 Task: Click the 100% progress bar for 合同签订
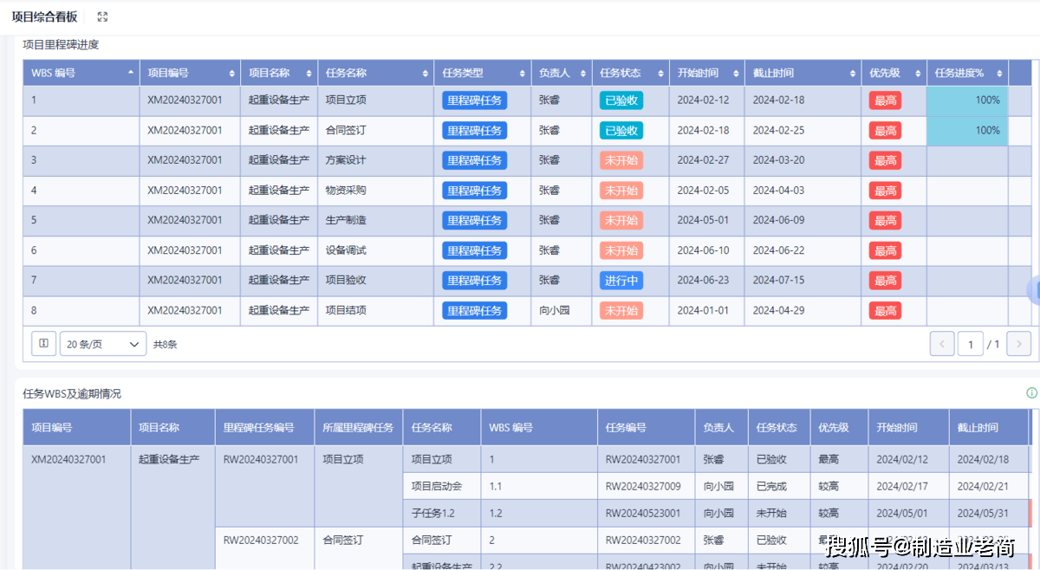[x=967, y=131]
